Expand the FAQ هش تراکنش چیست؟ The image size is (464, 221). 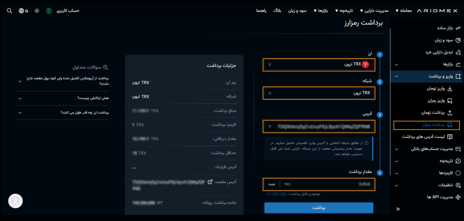coord(63,99)
